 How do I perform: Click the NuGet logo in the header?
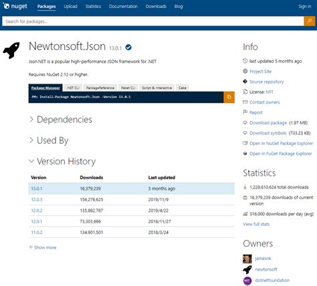coord(15,6)
